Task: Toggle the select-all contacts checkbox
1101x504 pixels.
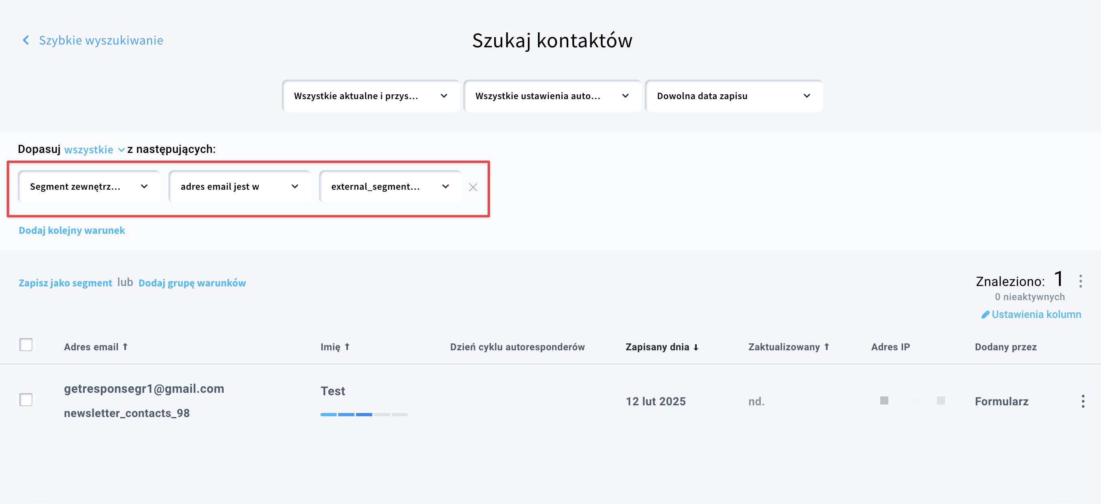Action: [x=26, y=344]
